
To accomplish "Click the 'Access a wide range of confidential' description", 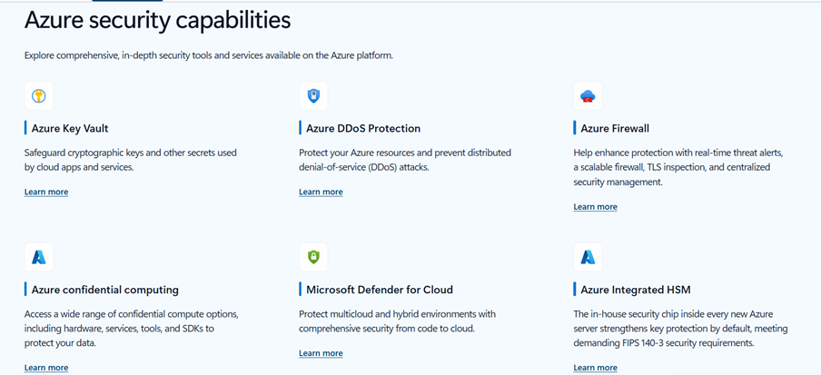I will [132, 329].
